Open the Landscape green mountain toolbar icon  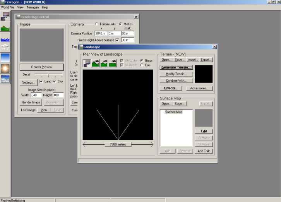5,28
